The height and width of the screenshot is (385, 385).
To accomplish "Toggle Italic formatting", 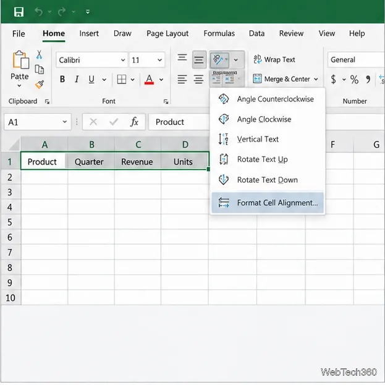I will tap(77, 79).
